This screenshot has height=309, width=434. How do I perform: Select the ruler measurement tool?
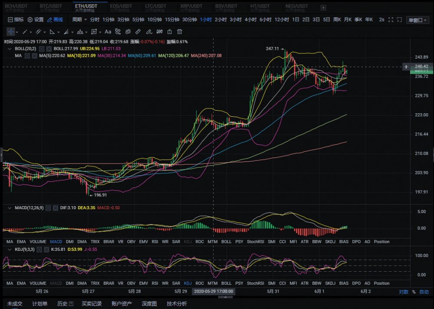pos(138,32)
